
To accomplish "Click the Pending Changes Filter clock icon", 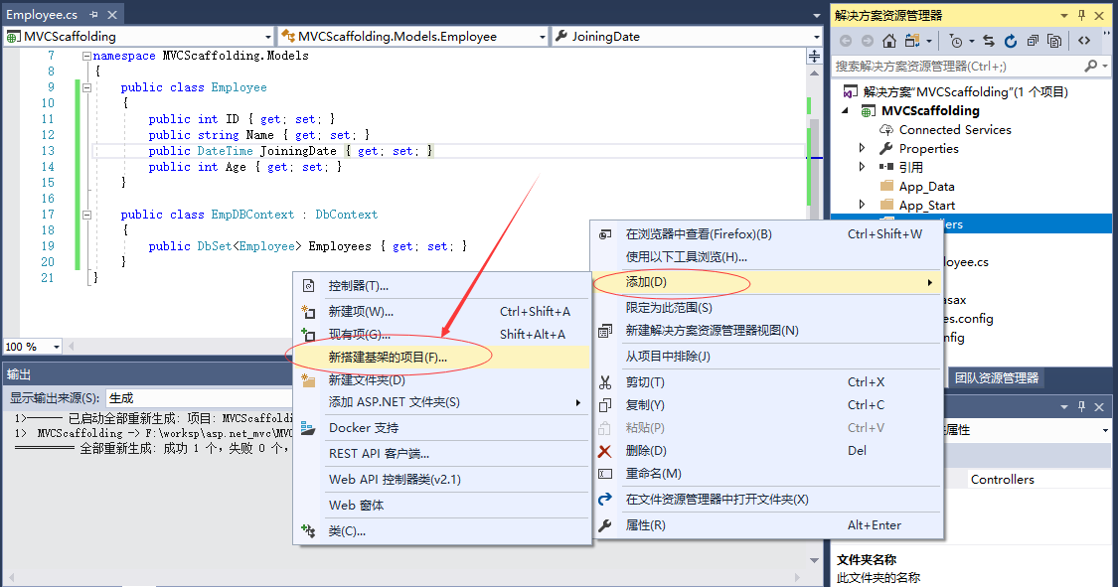I will (955, 41).
